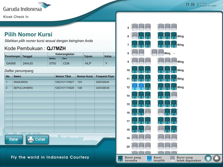Screen dimensions: 223x167
Task: Select the first available seat in row 7
Action: (135, 45)
